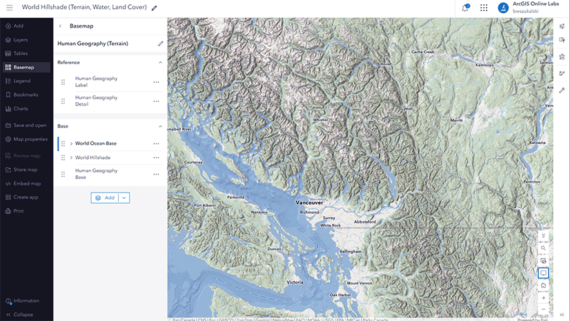Select Human Geography Base layer

[x=97, y=174]
